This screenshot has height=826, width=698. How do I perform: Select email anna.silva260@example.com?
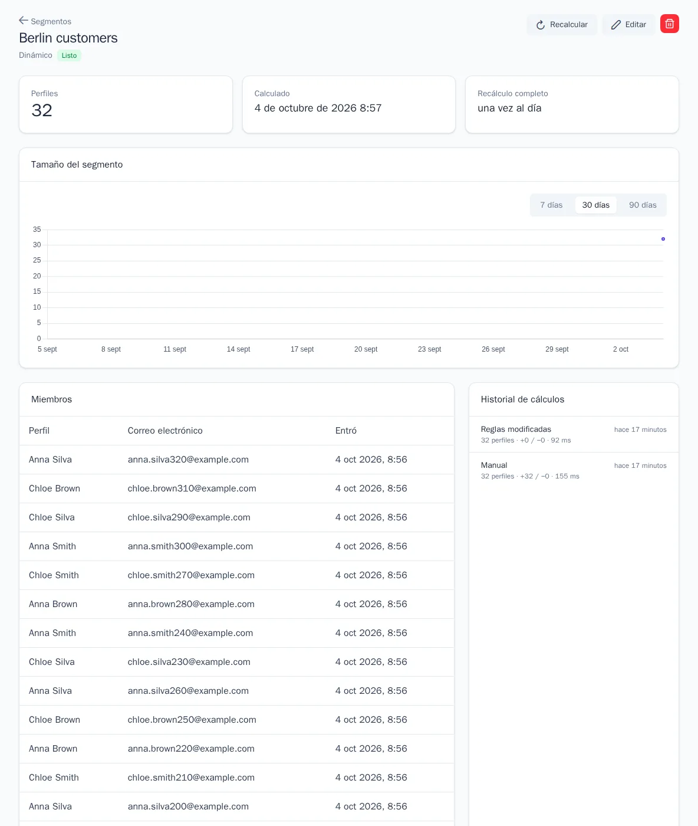[188, 691]
